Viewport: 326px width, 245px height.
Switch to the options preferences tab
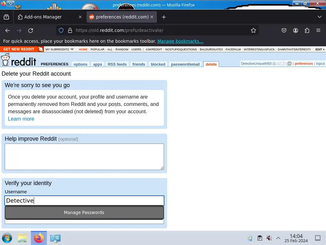pyautogui.click(x=81, y=64)
